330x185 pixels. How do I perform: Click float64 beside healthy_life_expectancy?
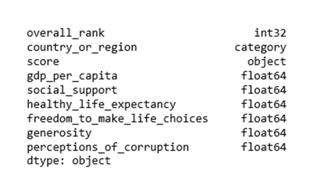coord(264,104)
